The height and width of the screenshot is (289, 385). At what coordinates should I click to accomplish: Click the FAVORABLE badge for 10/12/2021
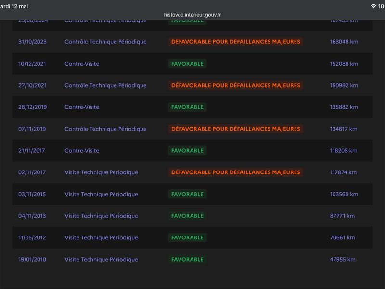[x=187, y=64]
